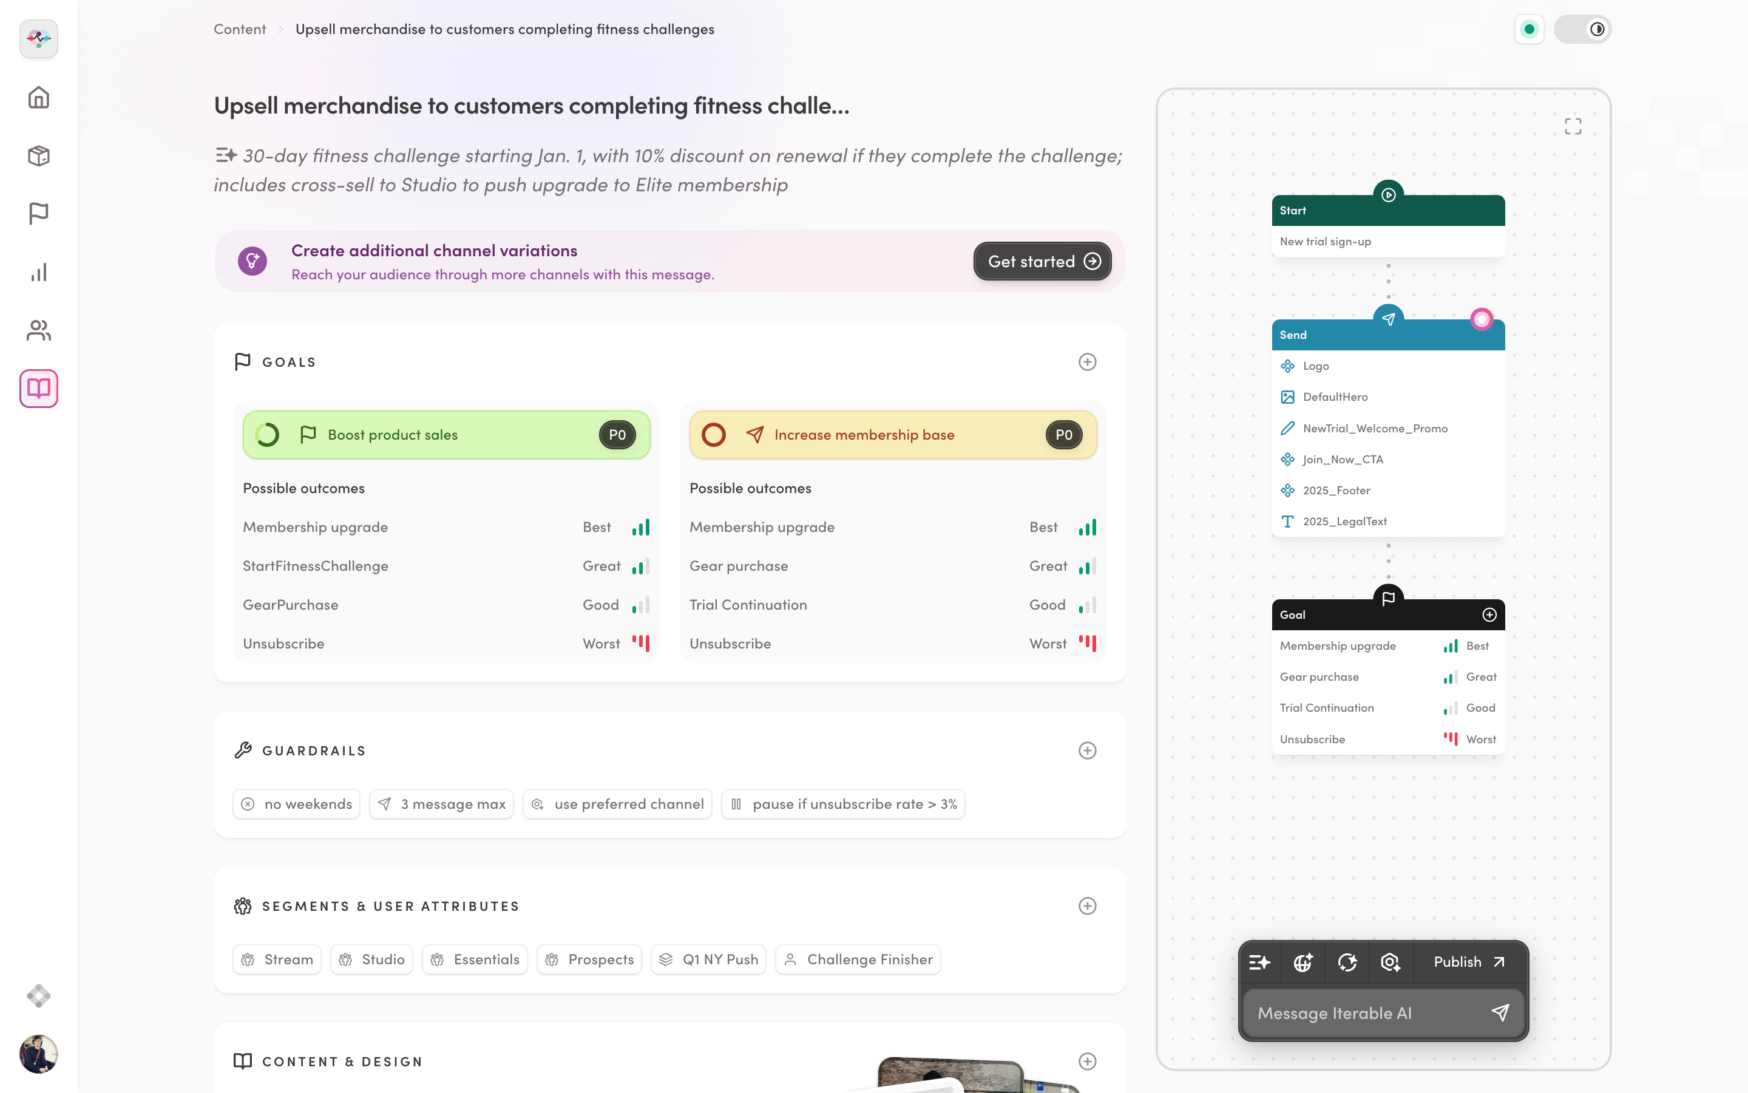Select the Join_Now_CTA component

[1388, 460]
